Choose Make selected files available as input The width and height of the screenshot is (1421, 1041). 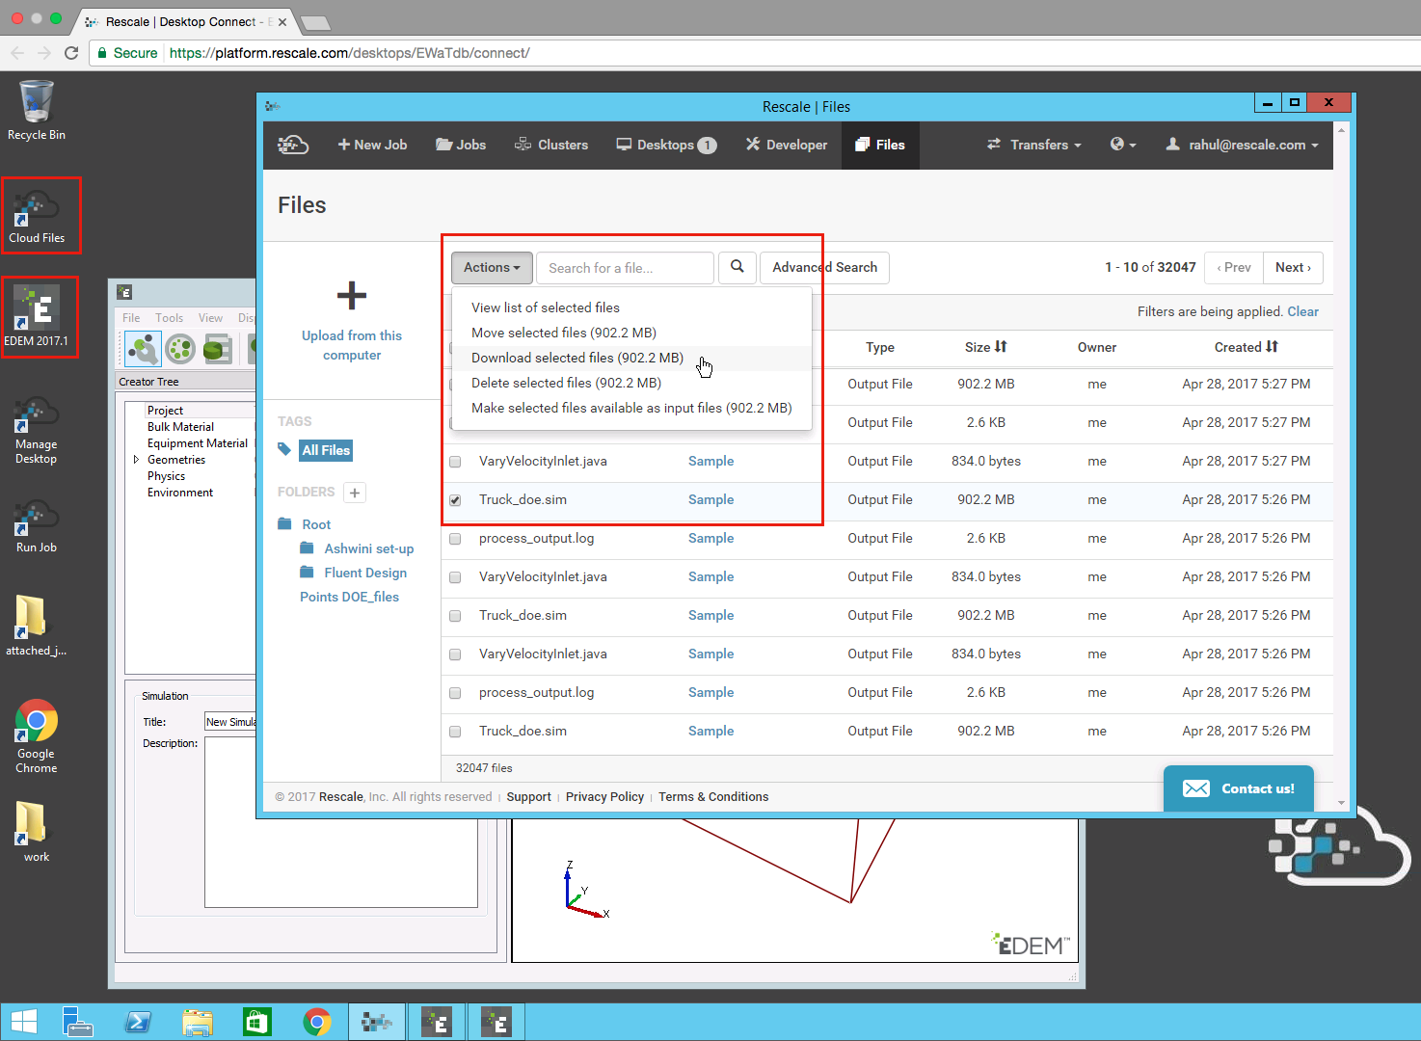[x=631, y=408]
